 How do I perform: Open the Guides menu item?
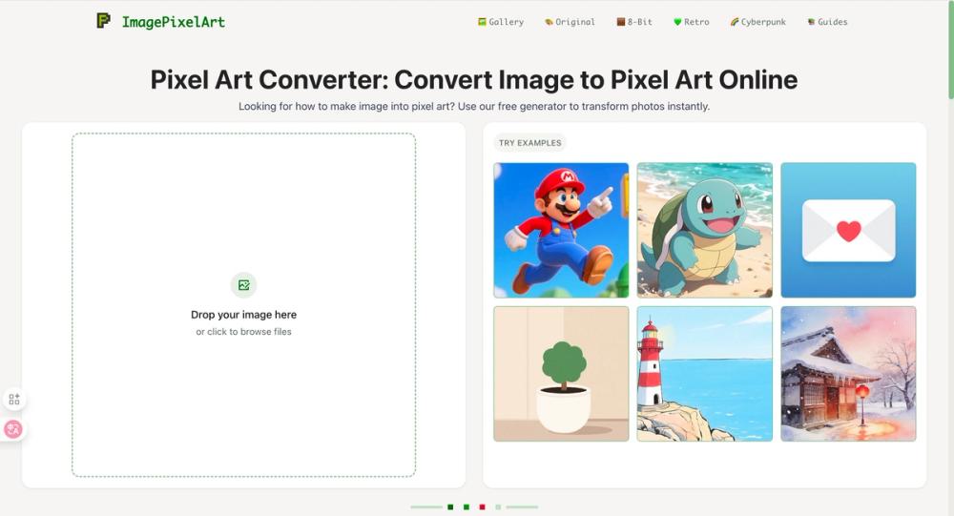[x=827, y=22]
